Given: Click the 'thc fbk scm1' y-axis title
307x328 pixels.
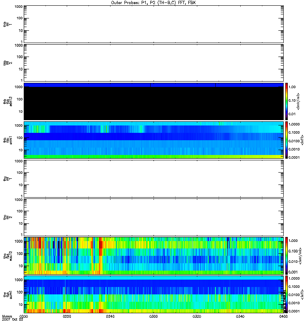Looking at the screenshot, I should tap(8, 294).
